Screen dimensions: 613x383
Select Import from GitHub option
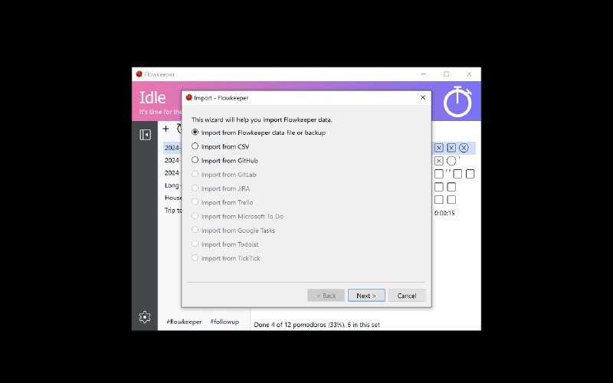click(x=225, y=160)
